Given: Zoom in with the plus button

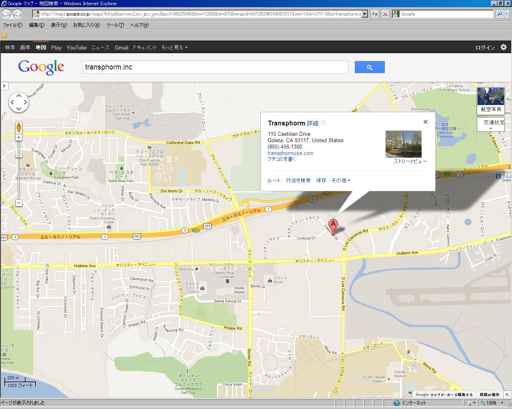Looking at the screenshot, I should 19,137.
